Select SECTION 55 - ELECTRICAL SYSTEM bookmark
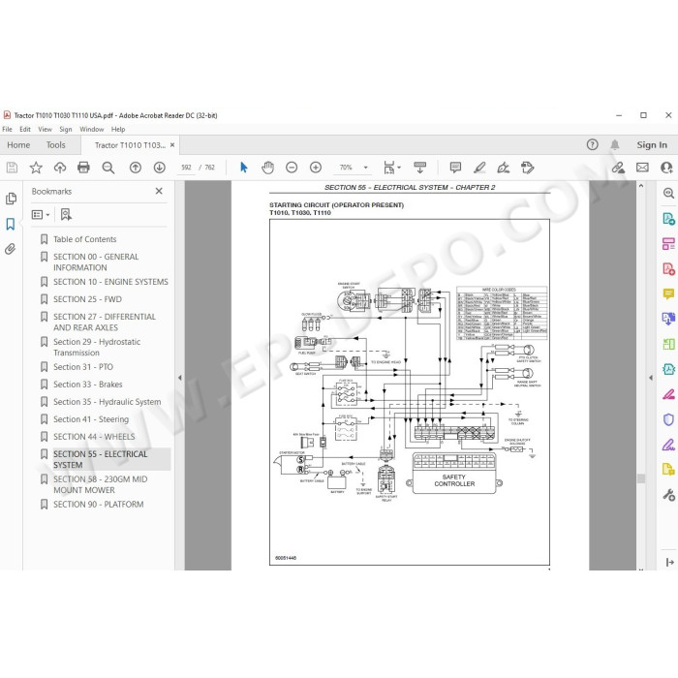Screen dimensions: 678x678 coord(101,459)
